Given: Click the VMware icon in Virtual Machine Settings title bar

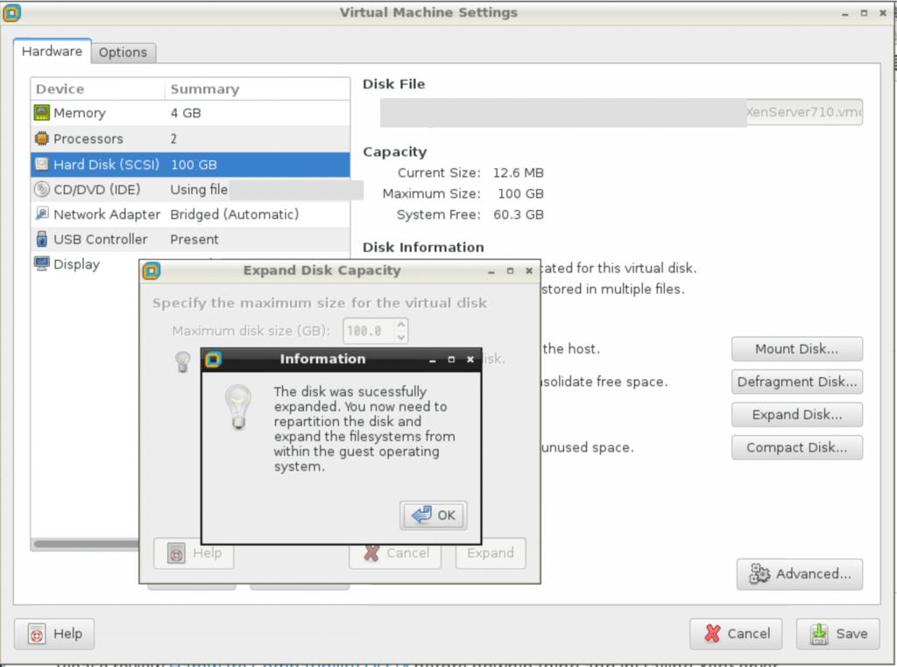Looking at the screenshot, I should 11,12.
